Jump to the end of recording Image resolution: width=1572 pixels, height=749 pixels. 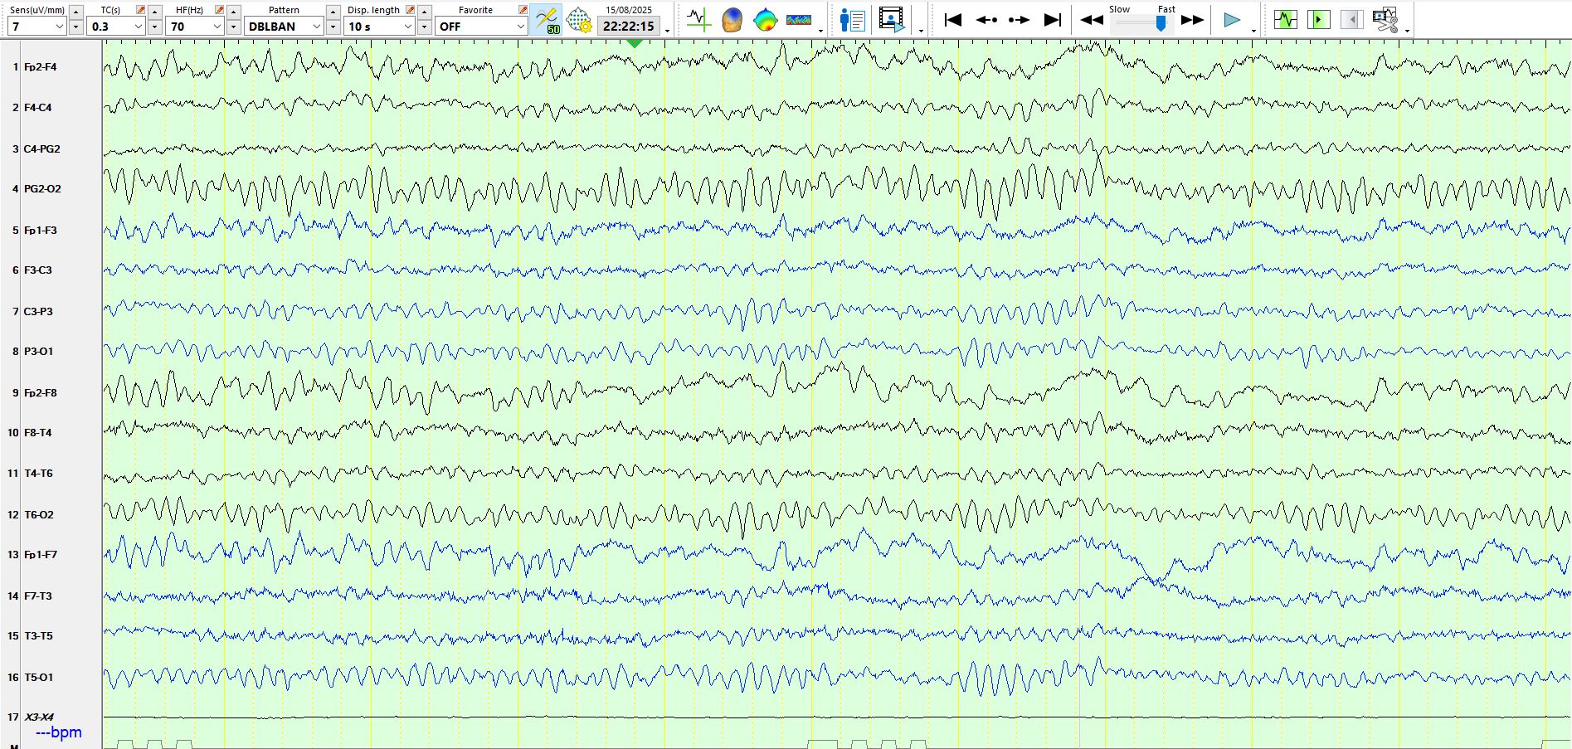click(1052, 19)
